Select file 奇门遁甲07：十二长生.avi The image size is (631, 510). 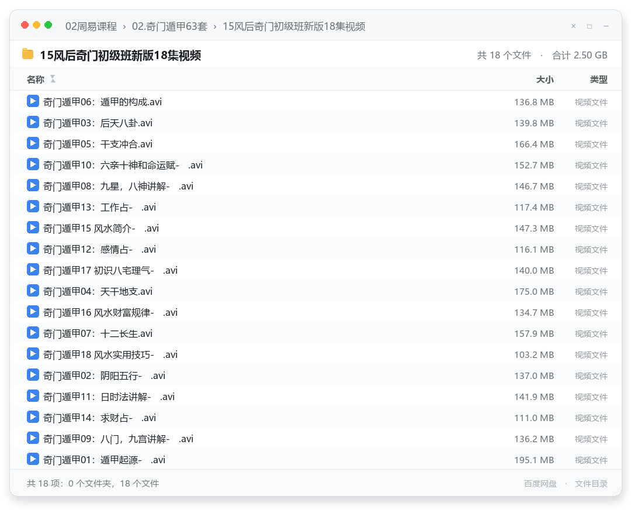(315, 333)
